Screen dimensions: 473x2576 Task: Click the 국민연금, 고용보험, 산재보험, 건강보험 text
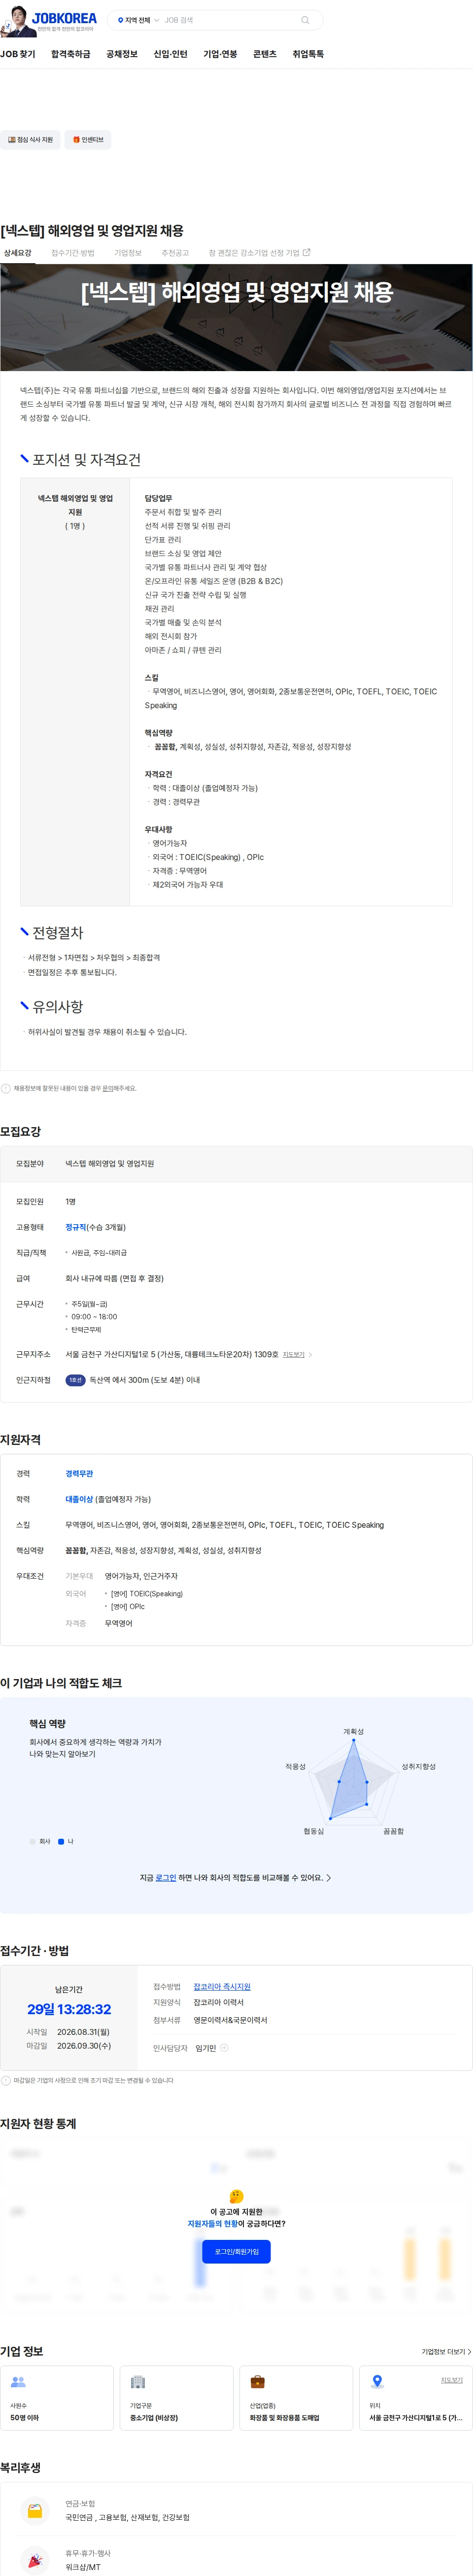pos(127,2517)
